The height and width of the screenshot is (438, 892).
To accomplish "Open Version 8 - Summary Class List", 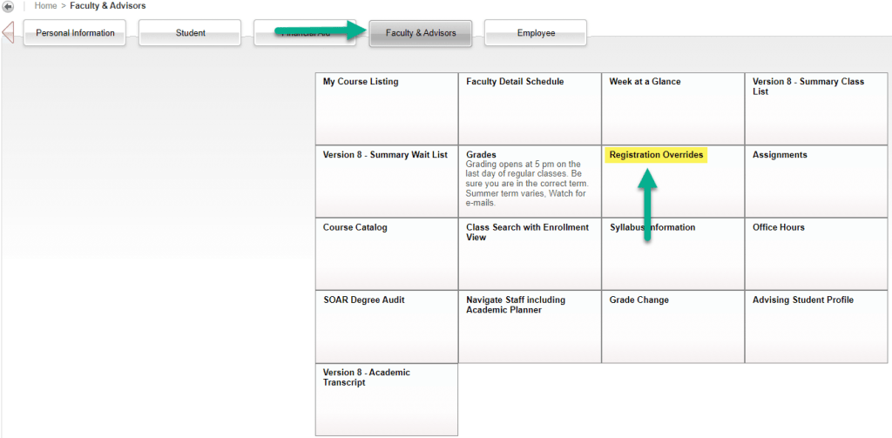I will [x=808, y=86].
